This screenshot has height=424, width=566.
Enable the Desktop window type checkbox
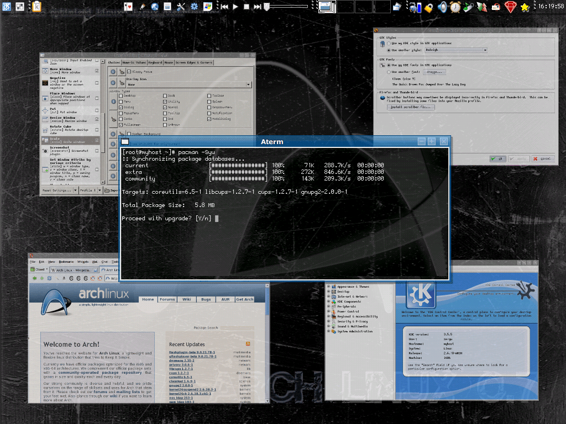tap(120, 96)
